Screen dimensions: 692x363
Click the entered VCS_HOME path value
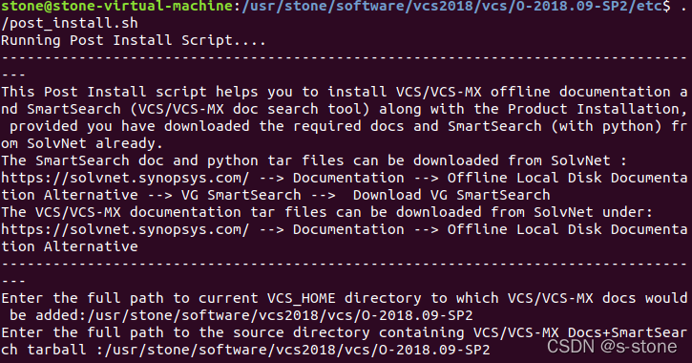281,316
